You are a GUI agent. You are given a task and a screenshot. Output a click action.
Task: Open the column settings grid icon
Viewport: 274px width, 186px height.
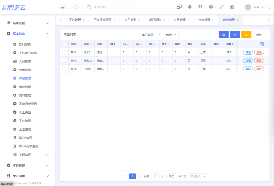pyautogui.click(x=262, y=44)
